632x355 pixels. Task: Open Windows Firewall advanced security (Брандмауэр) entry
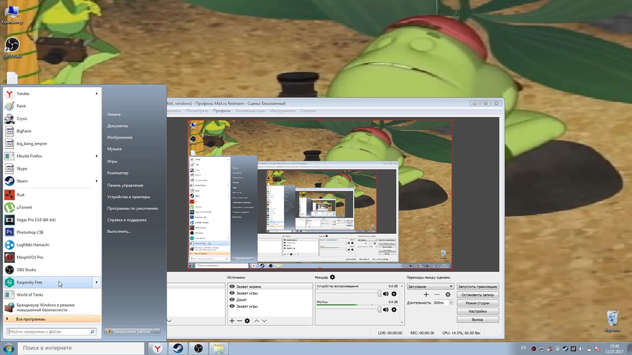(x=52, y=308)
